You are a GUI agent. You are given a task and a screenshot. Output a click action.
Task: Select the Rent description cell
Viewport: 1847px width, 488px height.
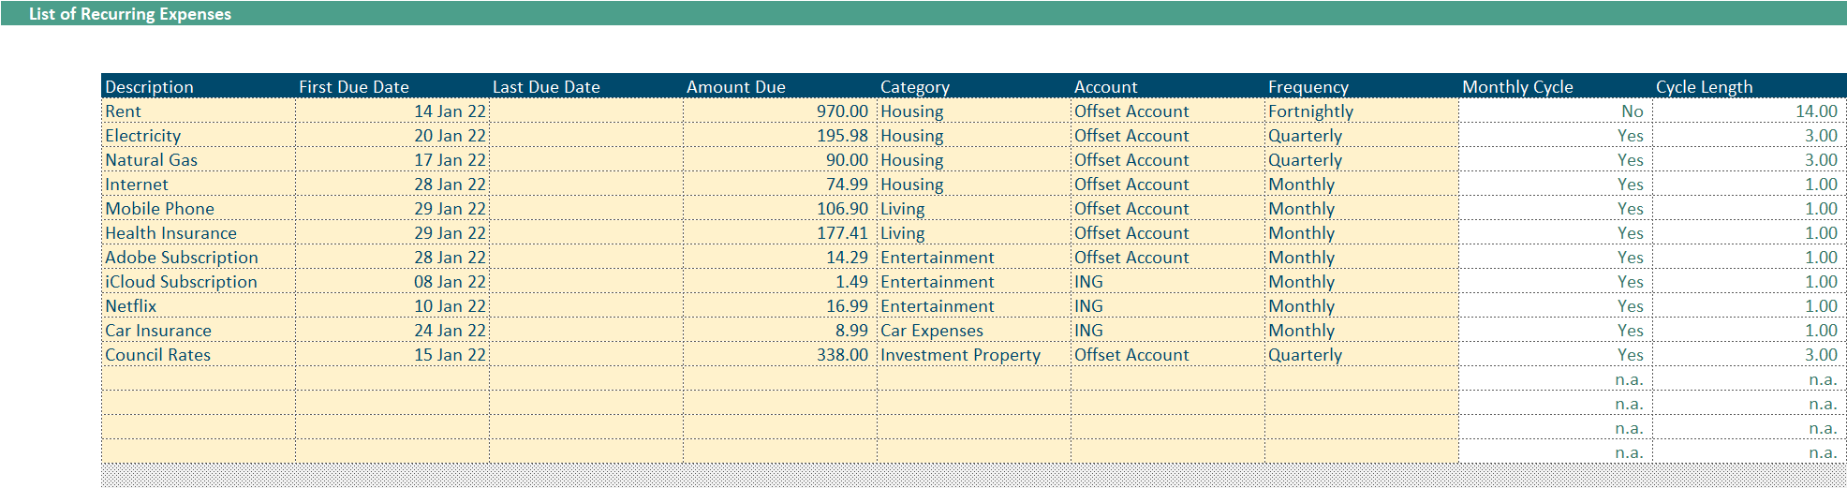(199, 111)
